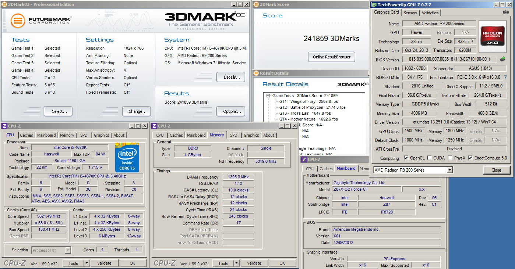Click the 3DMark Score window title icon
Viewport: 515px width, 269px height.
click(x=256, y=4)
